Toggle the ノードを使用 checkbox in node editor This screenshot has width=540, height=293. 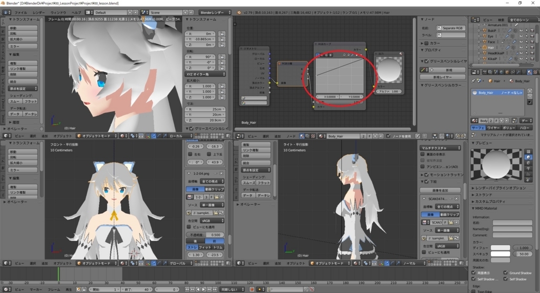pos(389,136)
